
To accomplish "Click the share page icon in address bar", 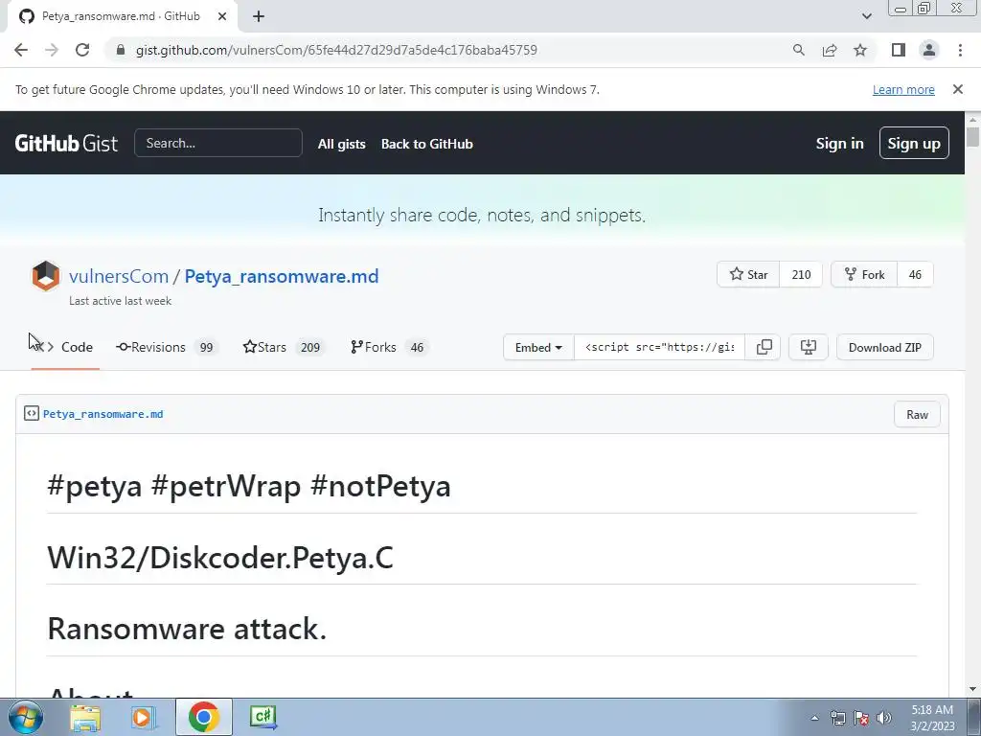I will click(x=830, y=50).
